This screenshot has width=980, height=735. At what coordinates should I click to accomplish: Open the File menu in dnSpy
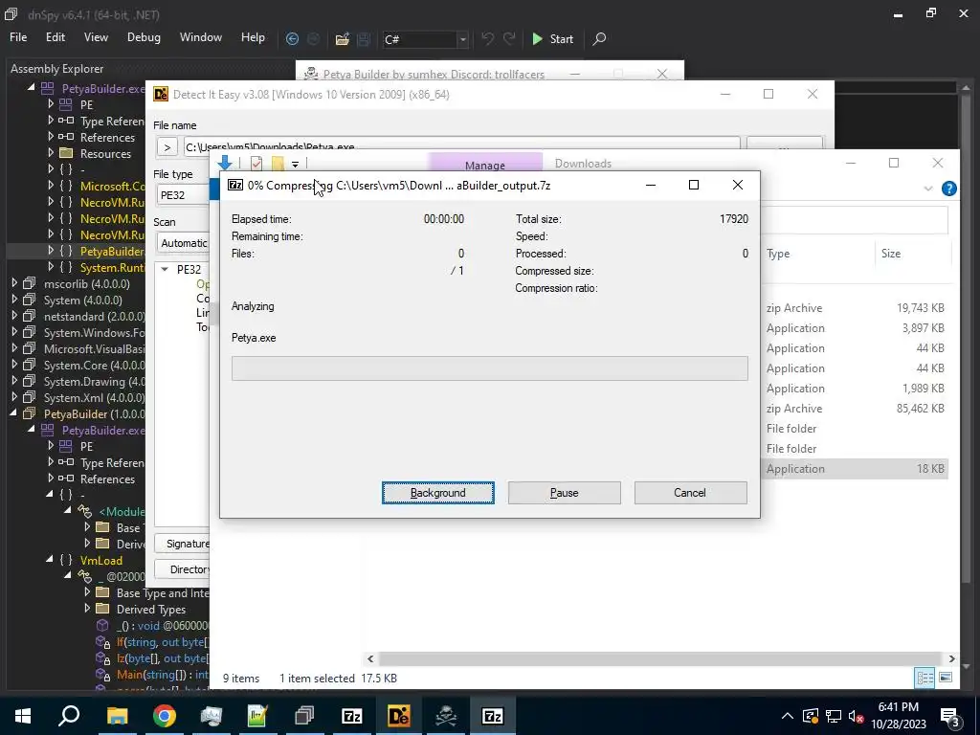point(18,37)
